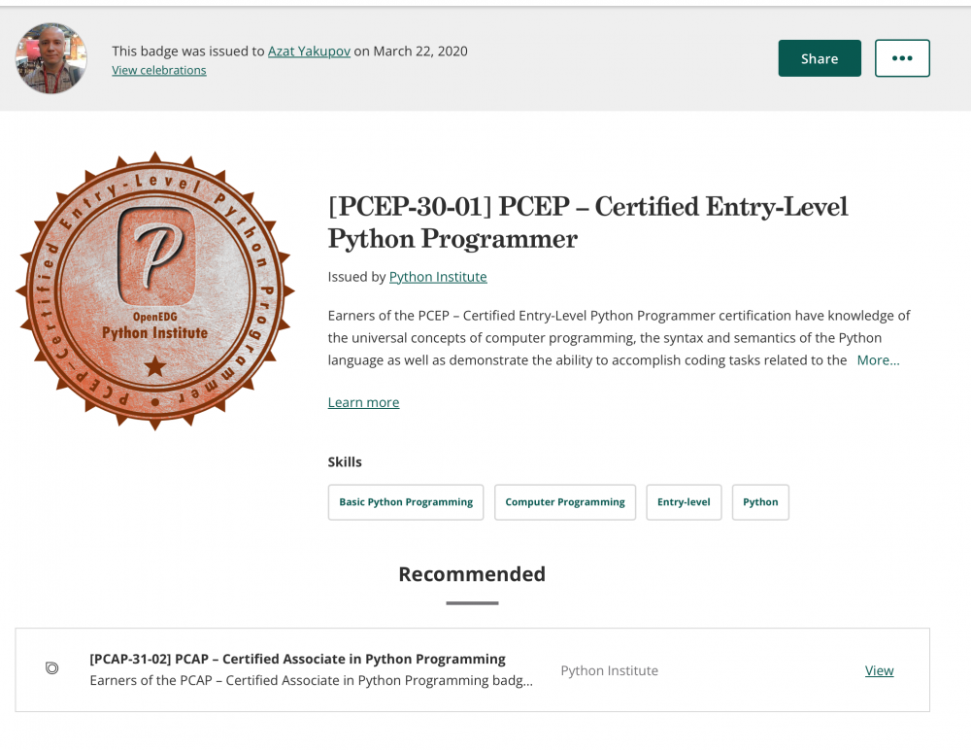971x750 pixels.
Task: Open the View celebrations link
Action: [159, 70]
